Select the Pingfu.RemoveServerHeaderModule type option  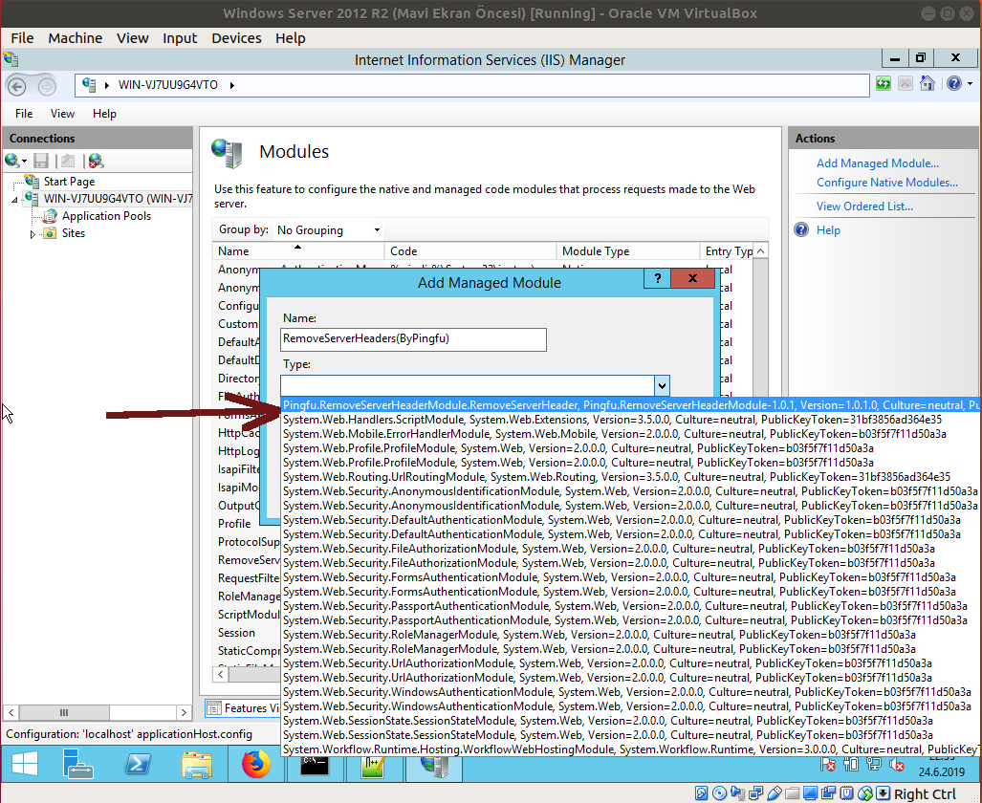(x=631, y=405)
